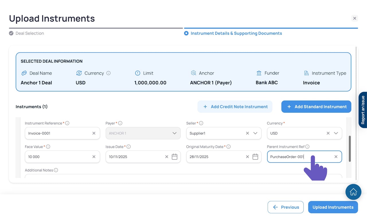Clear the Face Value field
Image resolution: width=367 pixels, height=220 pixels.
94,157
